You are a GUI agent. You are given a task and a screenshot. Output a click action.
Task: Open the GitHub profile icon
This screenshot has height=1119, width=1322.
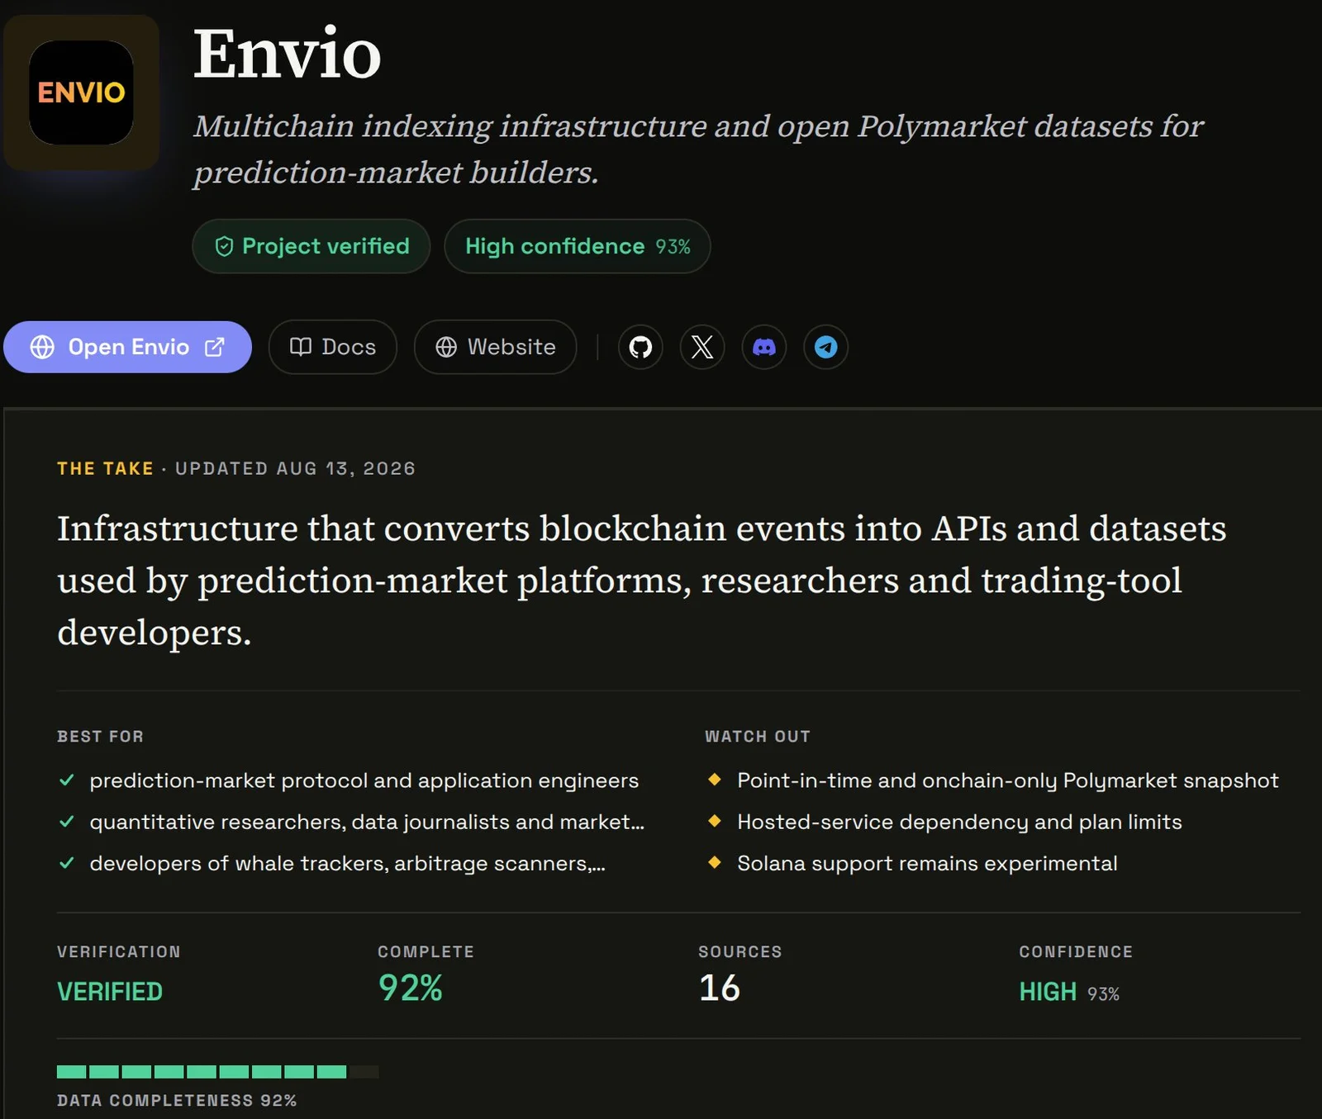tap(640, 347)
